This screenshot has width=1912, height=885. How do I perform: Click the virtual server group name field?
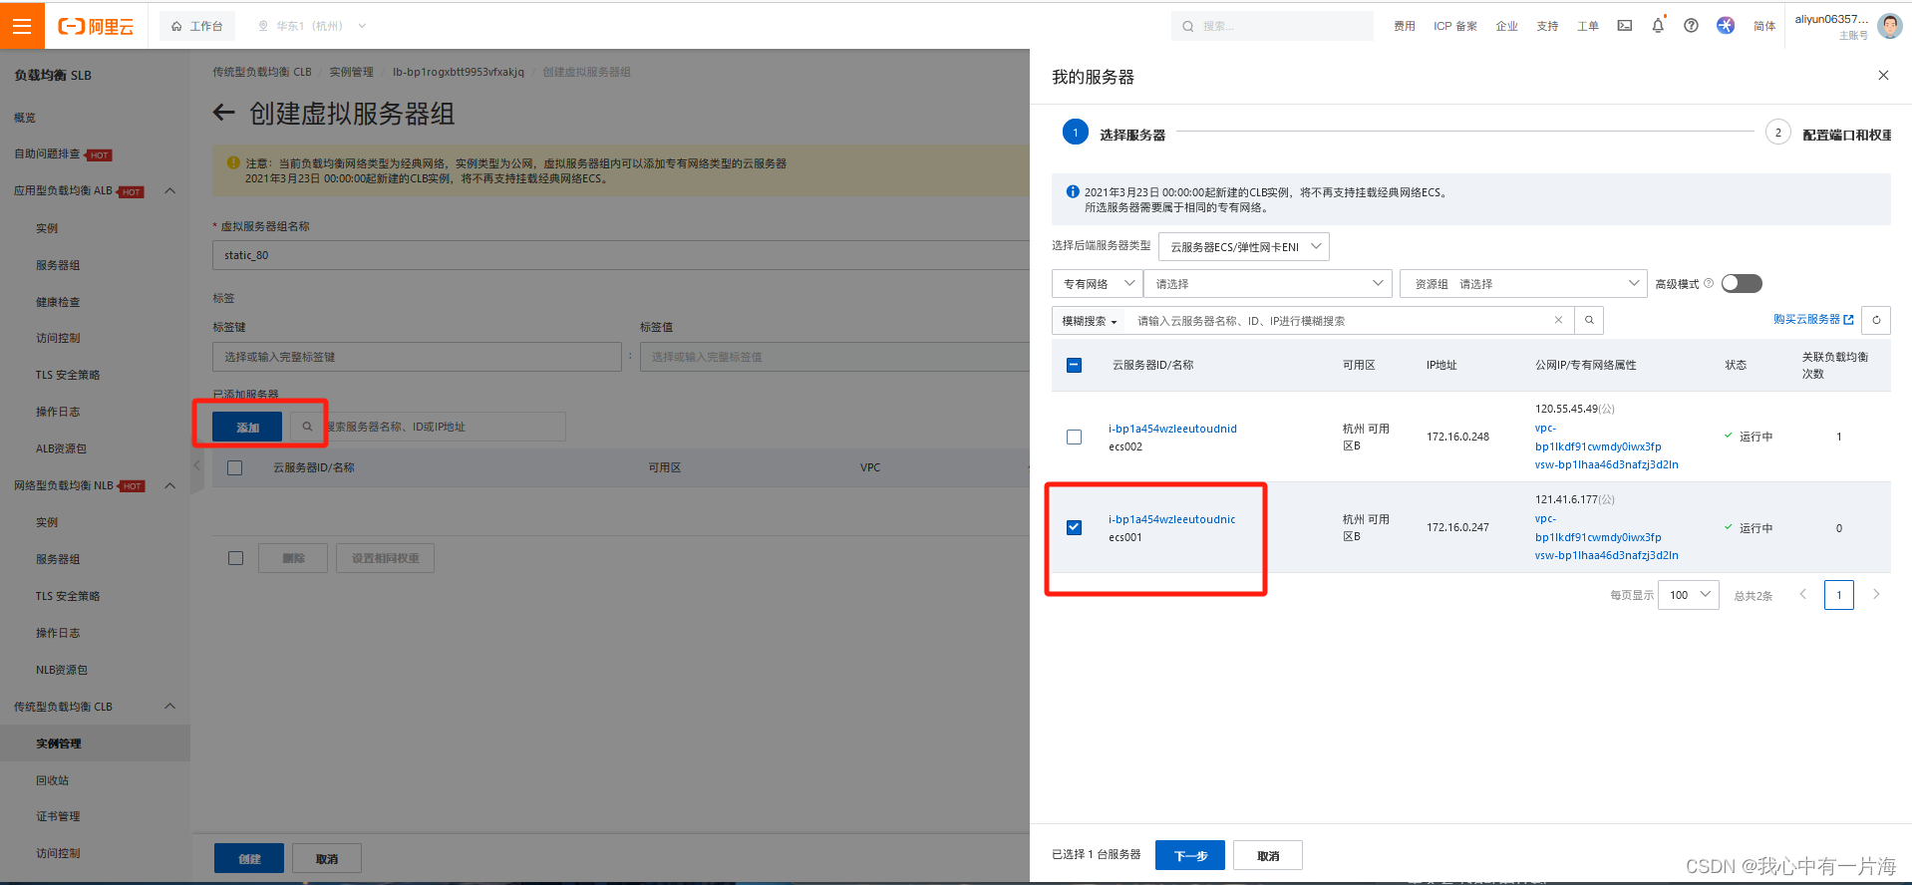point(621,255)
